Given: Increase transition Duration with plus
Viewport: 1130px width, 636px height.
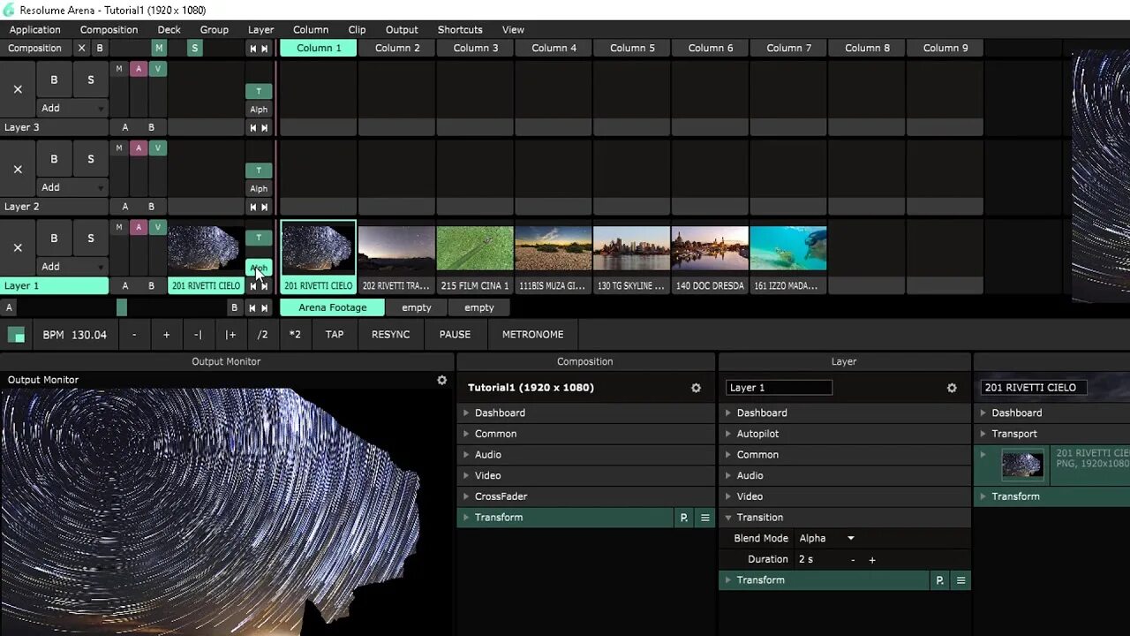Looking at the screenshot, I should click(872, 560).
